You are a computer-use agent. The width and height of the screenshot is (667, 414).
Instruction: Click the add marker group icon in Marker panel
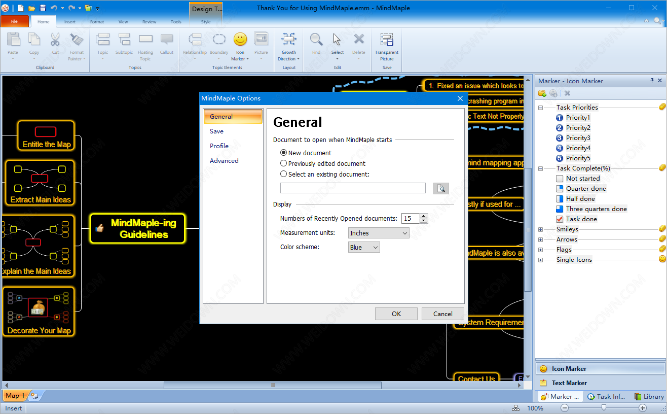(542, 93)
